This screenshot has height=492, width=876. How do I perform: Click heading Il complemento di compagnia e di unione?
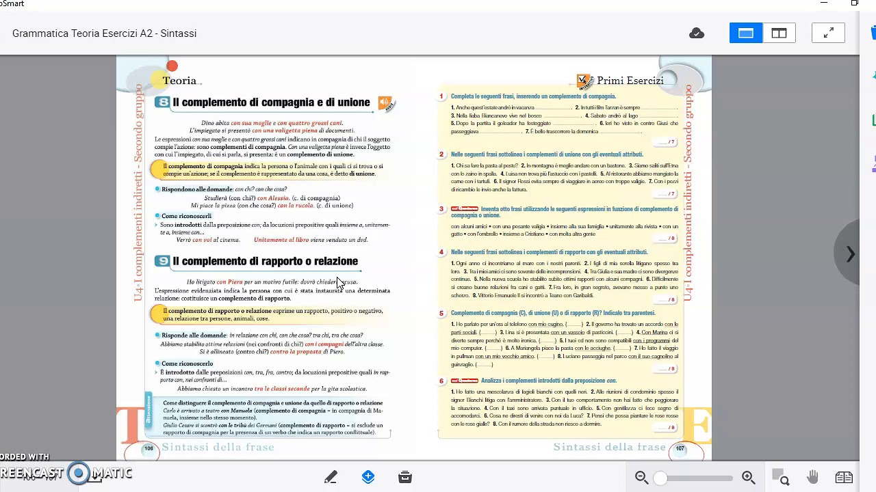271,102
